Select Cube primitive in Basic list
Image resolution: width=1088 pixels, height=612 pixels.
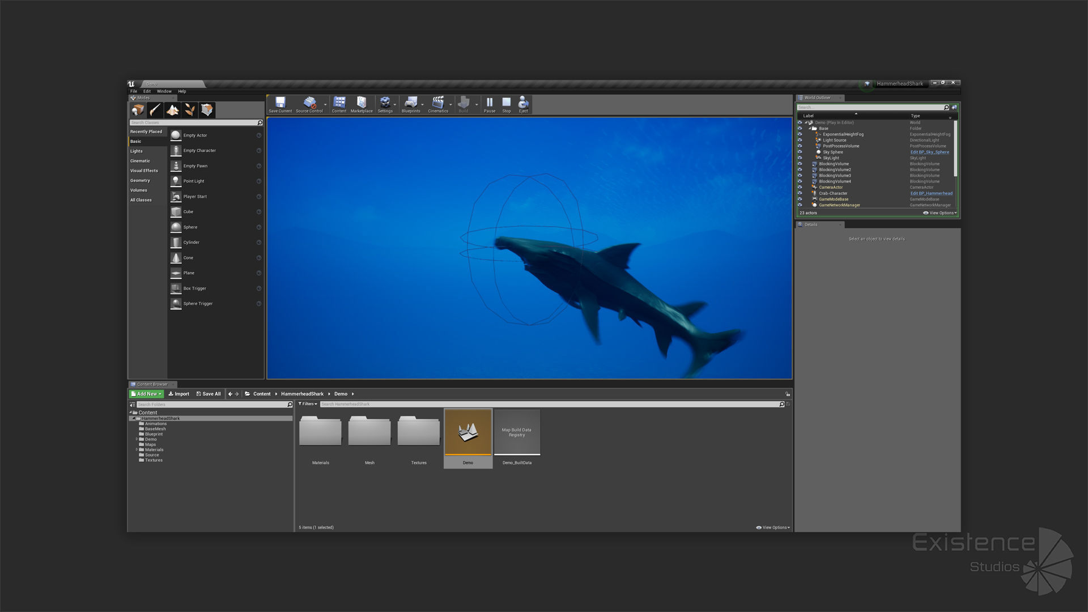[216, 212]
